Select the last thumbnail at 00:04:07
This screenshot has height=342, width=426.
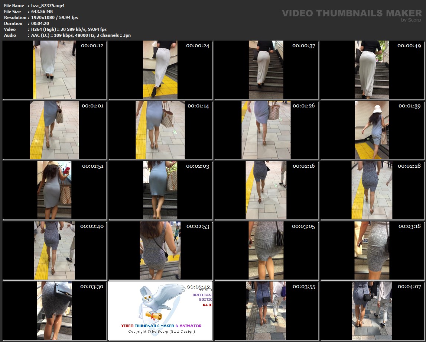pos(372,311)
